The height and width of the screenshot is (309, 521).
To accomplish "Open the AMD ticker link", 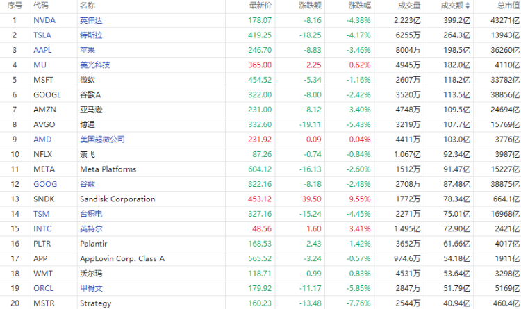I will tap(42, 140).
